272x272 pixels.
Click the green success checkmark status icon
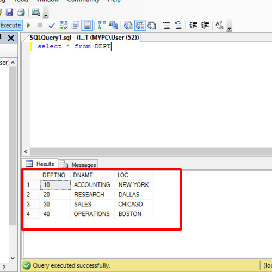click(27, 265)
